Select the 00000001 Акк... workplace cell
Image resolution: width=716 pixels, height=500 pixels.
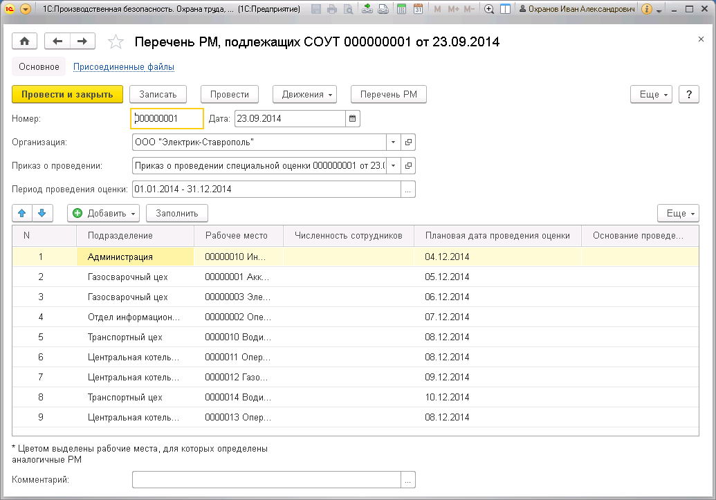[x=239, y=277]
